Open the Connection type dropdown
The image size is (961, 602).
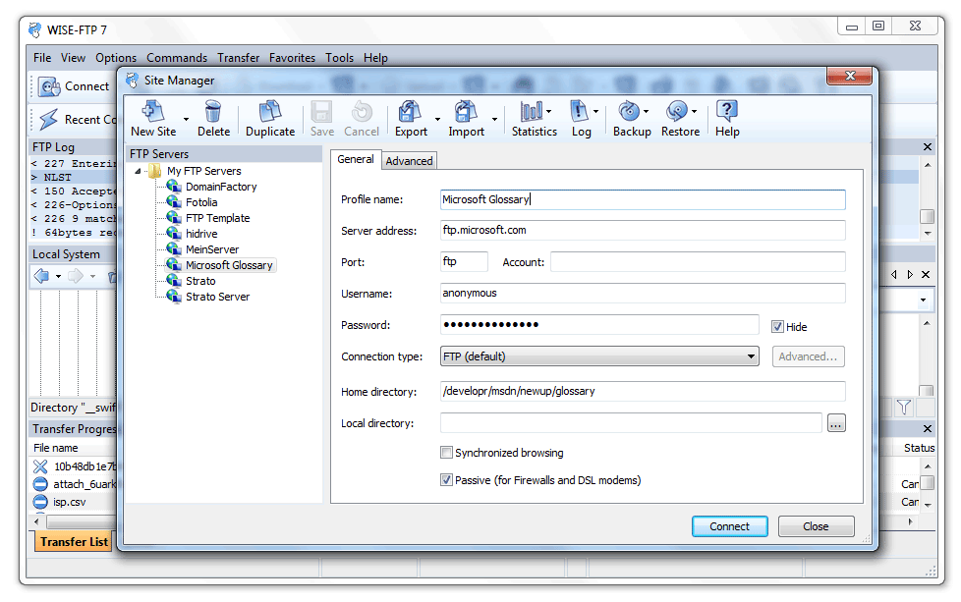point(599,356)
